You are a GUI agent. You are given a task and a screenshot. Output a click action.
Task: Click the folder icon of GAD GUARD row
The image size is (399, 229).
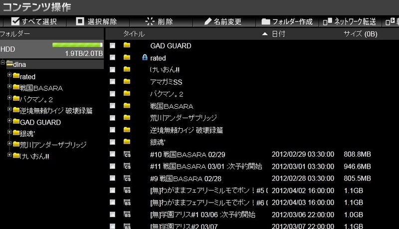127,45
